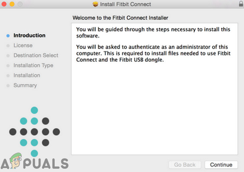Click the Welcome to Fitbit Connect Installer heading
This screenshot has height=172, width=244.
[x=120, y=17]
